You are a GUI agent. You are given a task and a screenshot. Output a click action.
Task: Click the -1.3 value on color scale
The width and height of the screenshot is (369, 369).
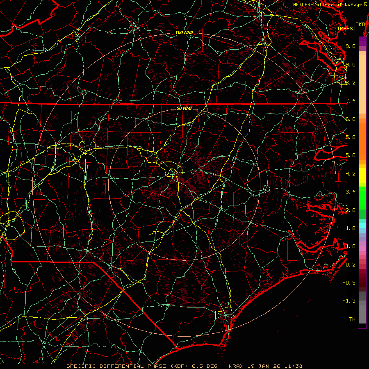tap(349, 301)
